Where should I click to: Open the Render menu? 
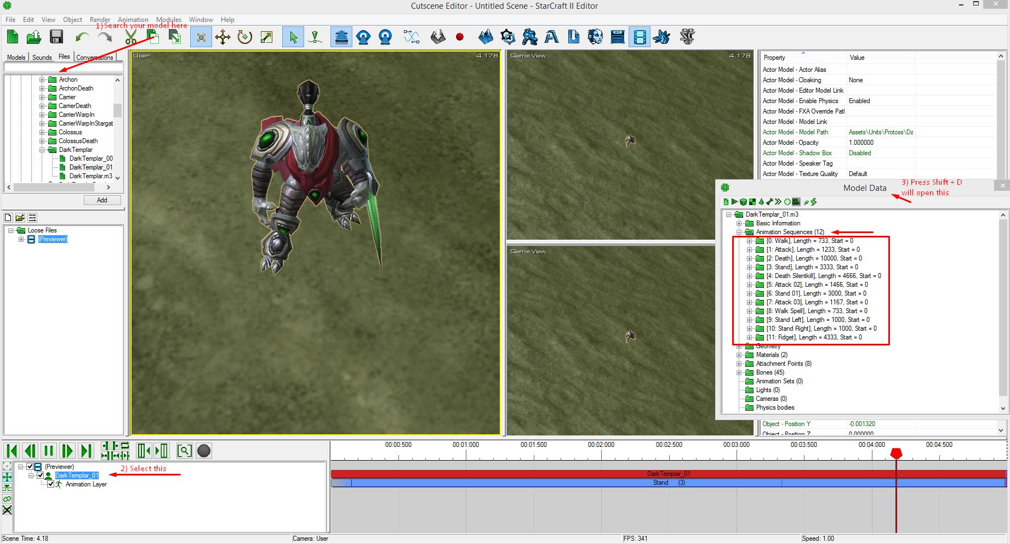point(100,19)
